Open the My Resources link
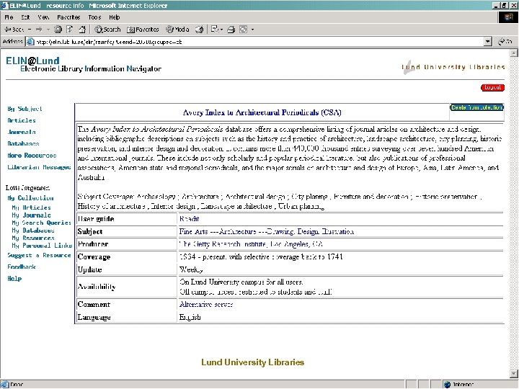This screenshot has width=519, height=389. point(33,238)
